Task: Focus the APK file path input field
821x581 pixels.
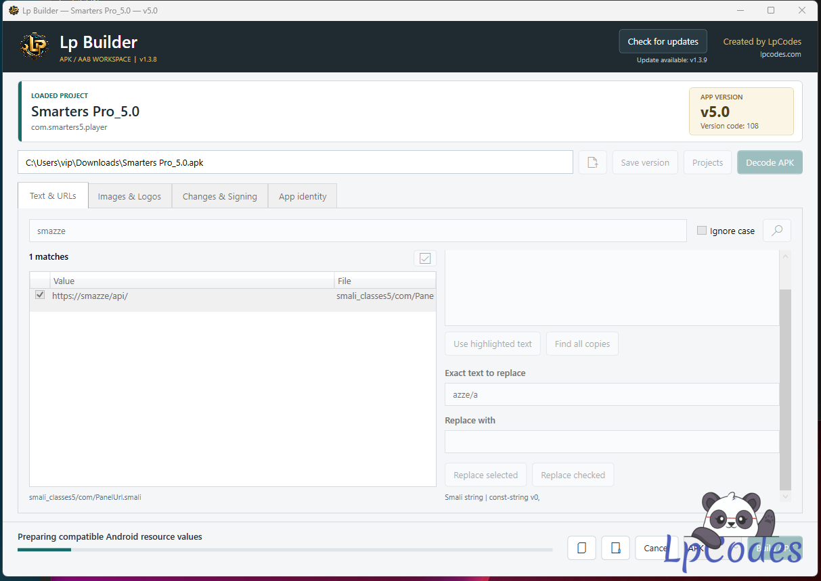Action: coord(295,162)
